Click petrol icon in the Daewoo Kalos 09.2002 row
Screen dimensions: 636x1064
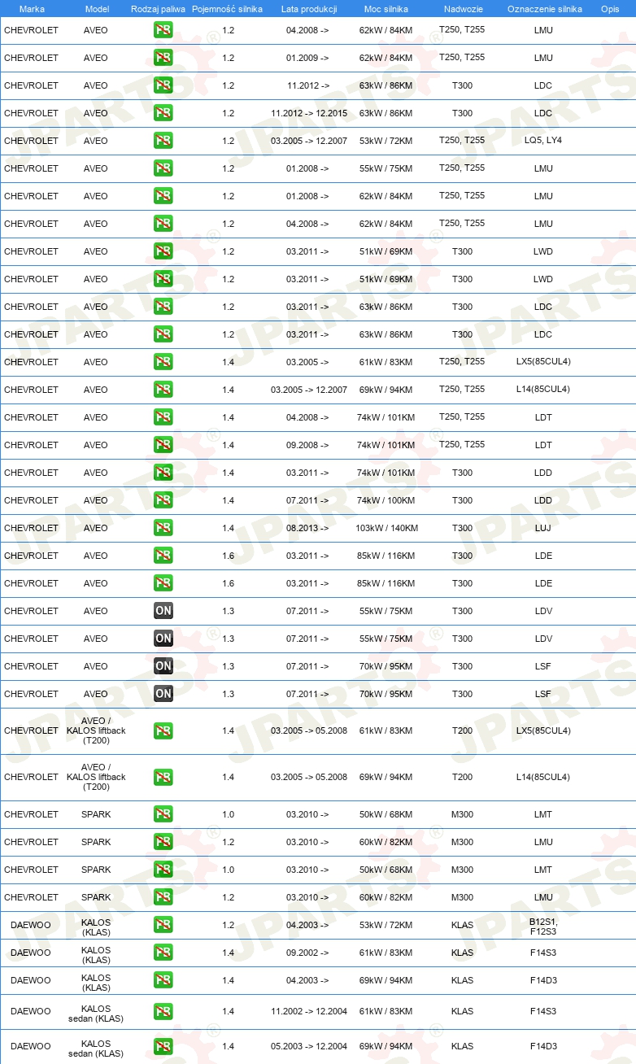[163, 953]
